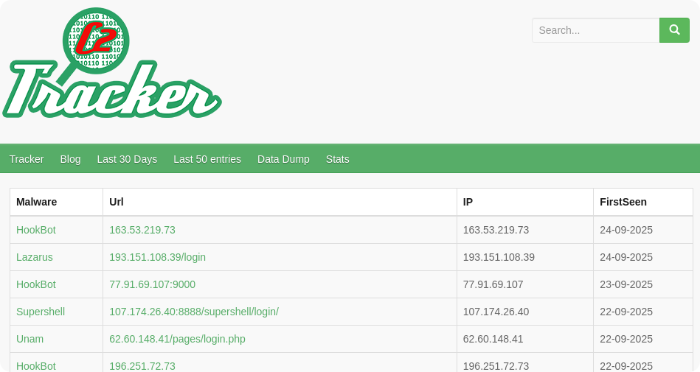This screenshot has height=372, width=700.
Task: Click the FirstSeen column header
Action: tap(623, 202)
